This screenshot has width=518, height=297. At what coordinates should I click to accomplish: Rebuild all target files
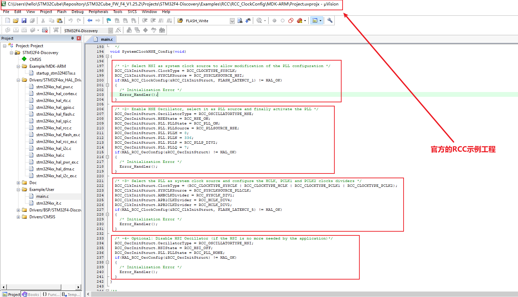point(24,30)
